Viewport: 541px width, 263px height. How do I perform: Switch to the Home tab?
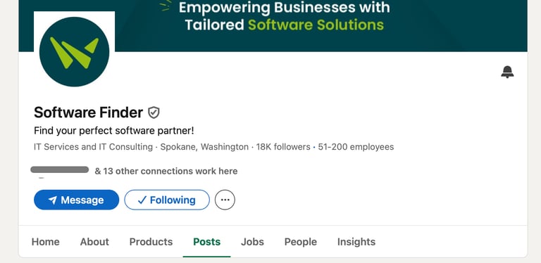46,242
